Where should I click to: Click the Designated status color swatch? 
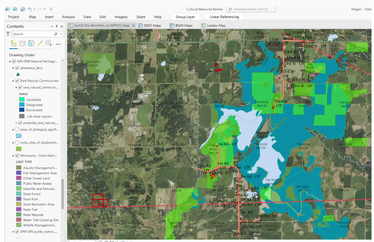(22, 105)
